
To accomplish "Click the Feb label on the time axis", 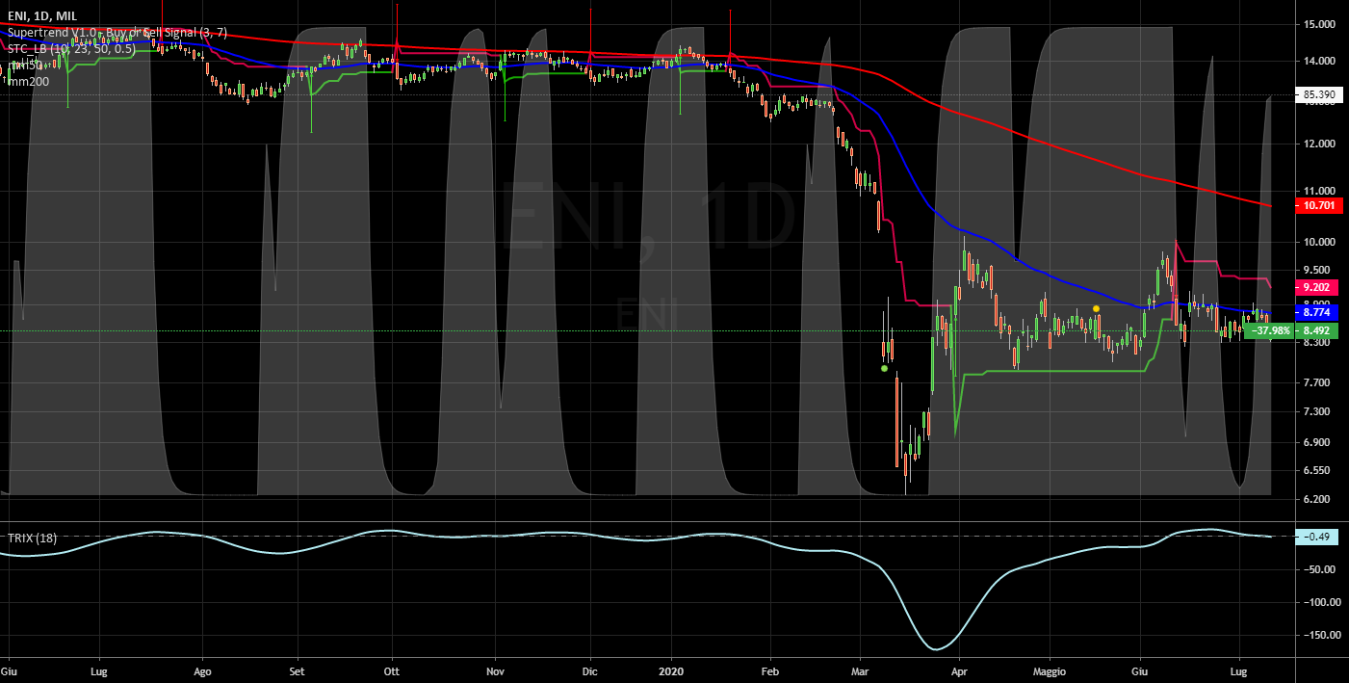I will (x=769, y=670).
